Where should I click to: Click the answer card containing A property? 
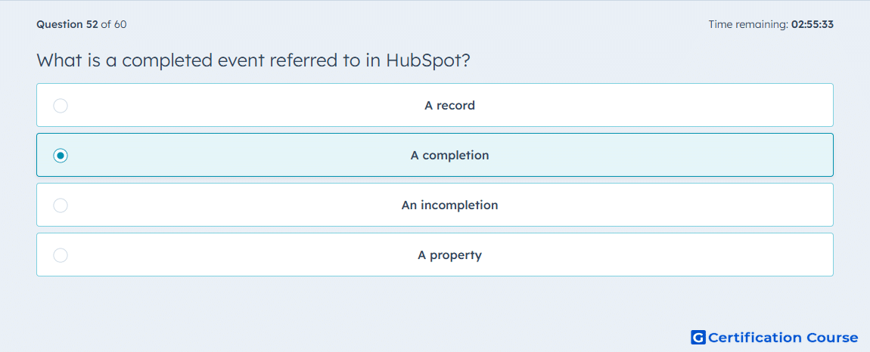[435, 255]
